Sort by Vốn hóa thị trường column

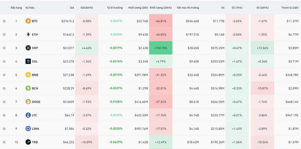(188, 7)
